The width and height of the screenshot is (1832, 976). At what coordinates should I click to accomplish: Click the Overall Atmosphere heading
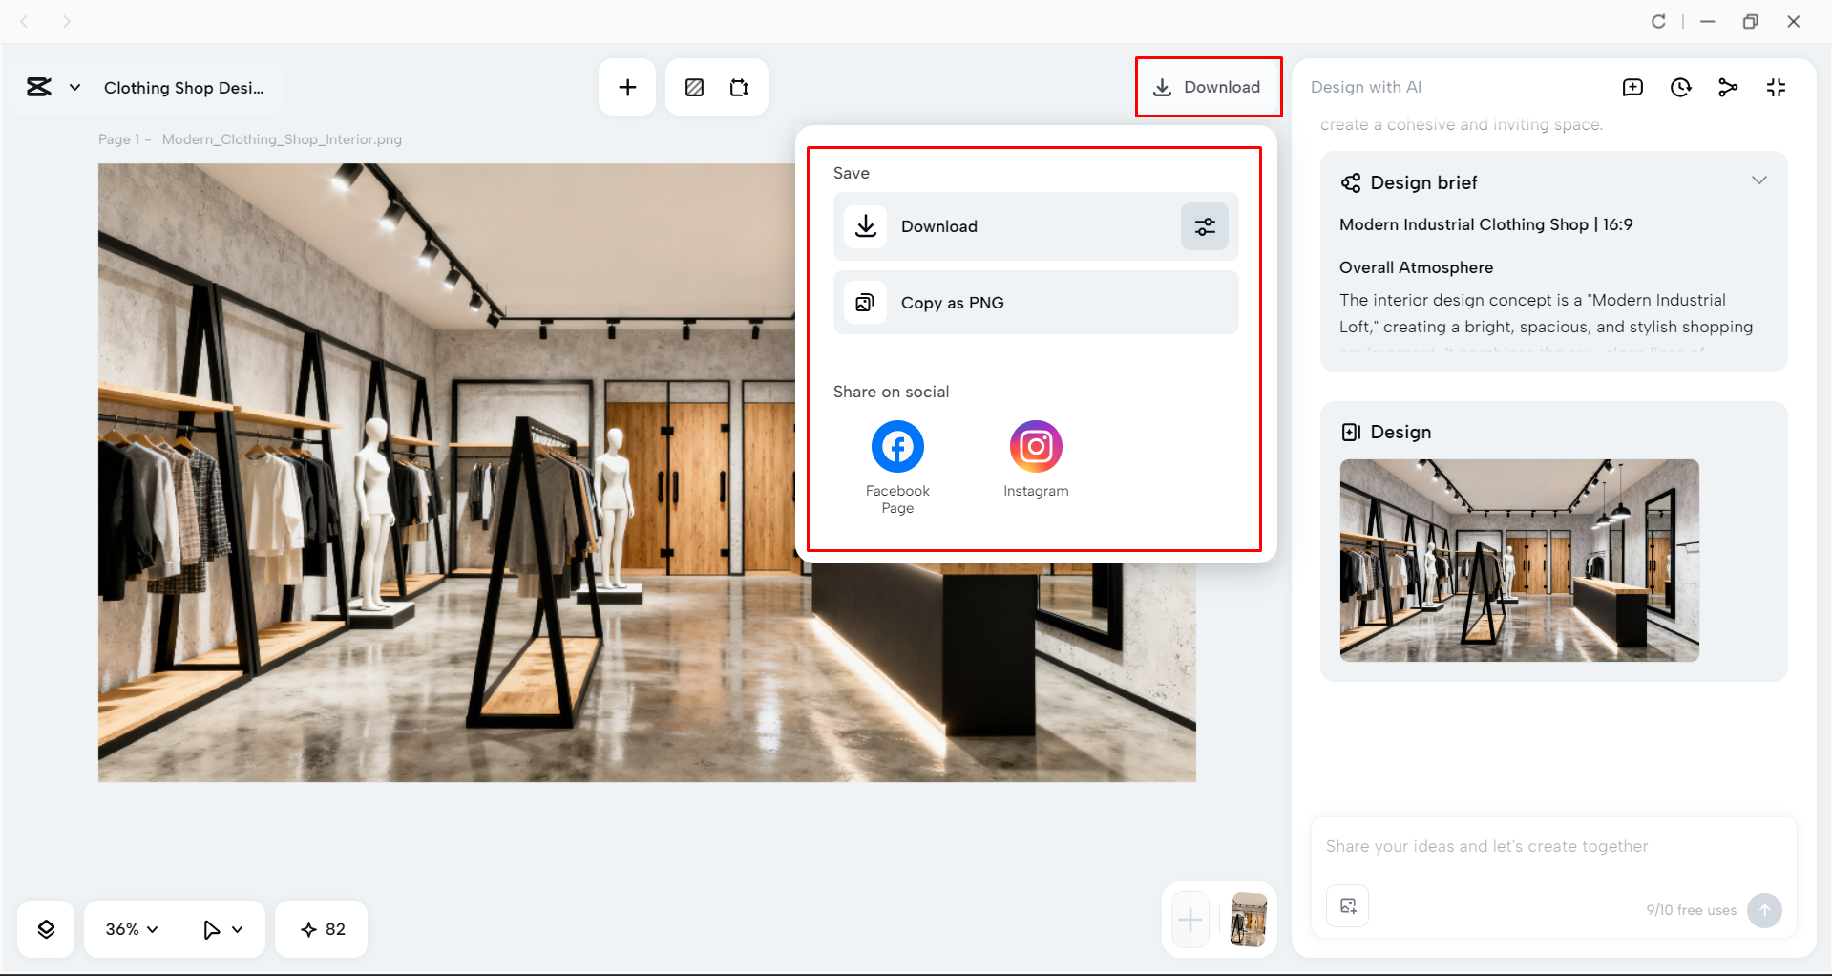[x=1416, y=267]
